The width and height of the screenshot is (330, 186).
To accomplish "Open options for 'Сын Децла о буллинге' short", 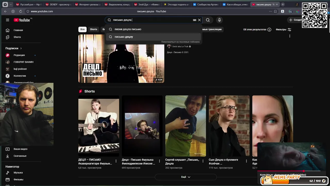I will (246, 161).
